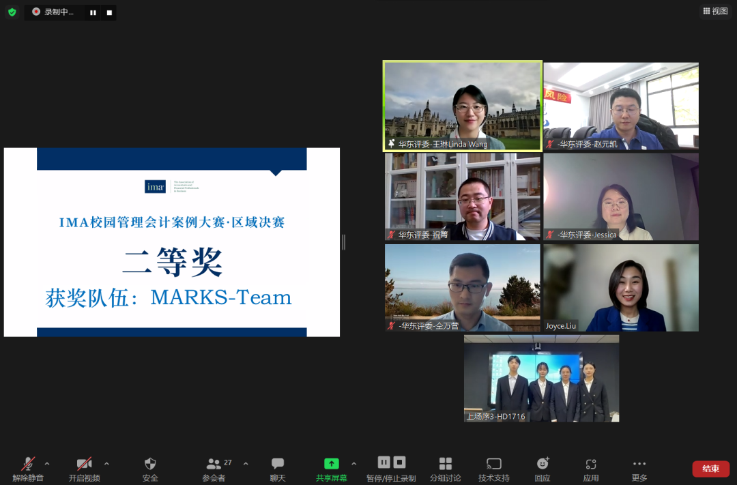Open Reactions (回应) emoji icon

coord(543,464)
